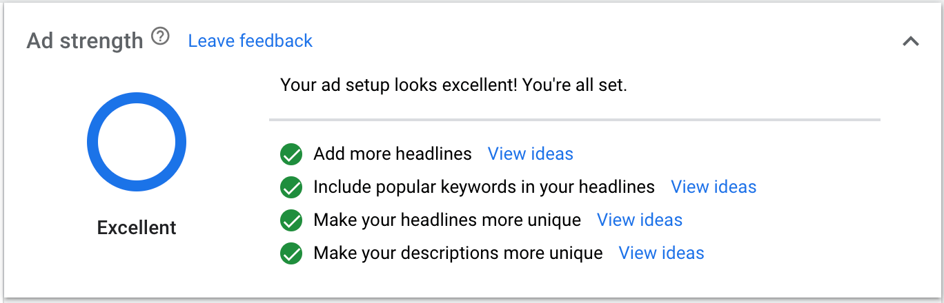The height and width of the screenshot is (303, 944).
Task: Select the Add more headlines suggestion text
Action: coord(392,154)
